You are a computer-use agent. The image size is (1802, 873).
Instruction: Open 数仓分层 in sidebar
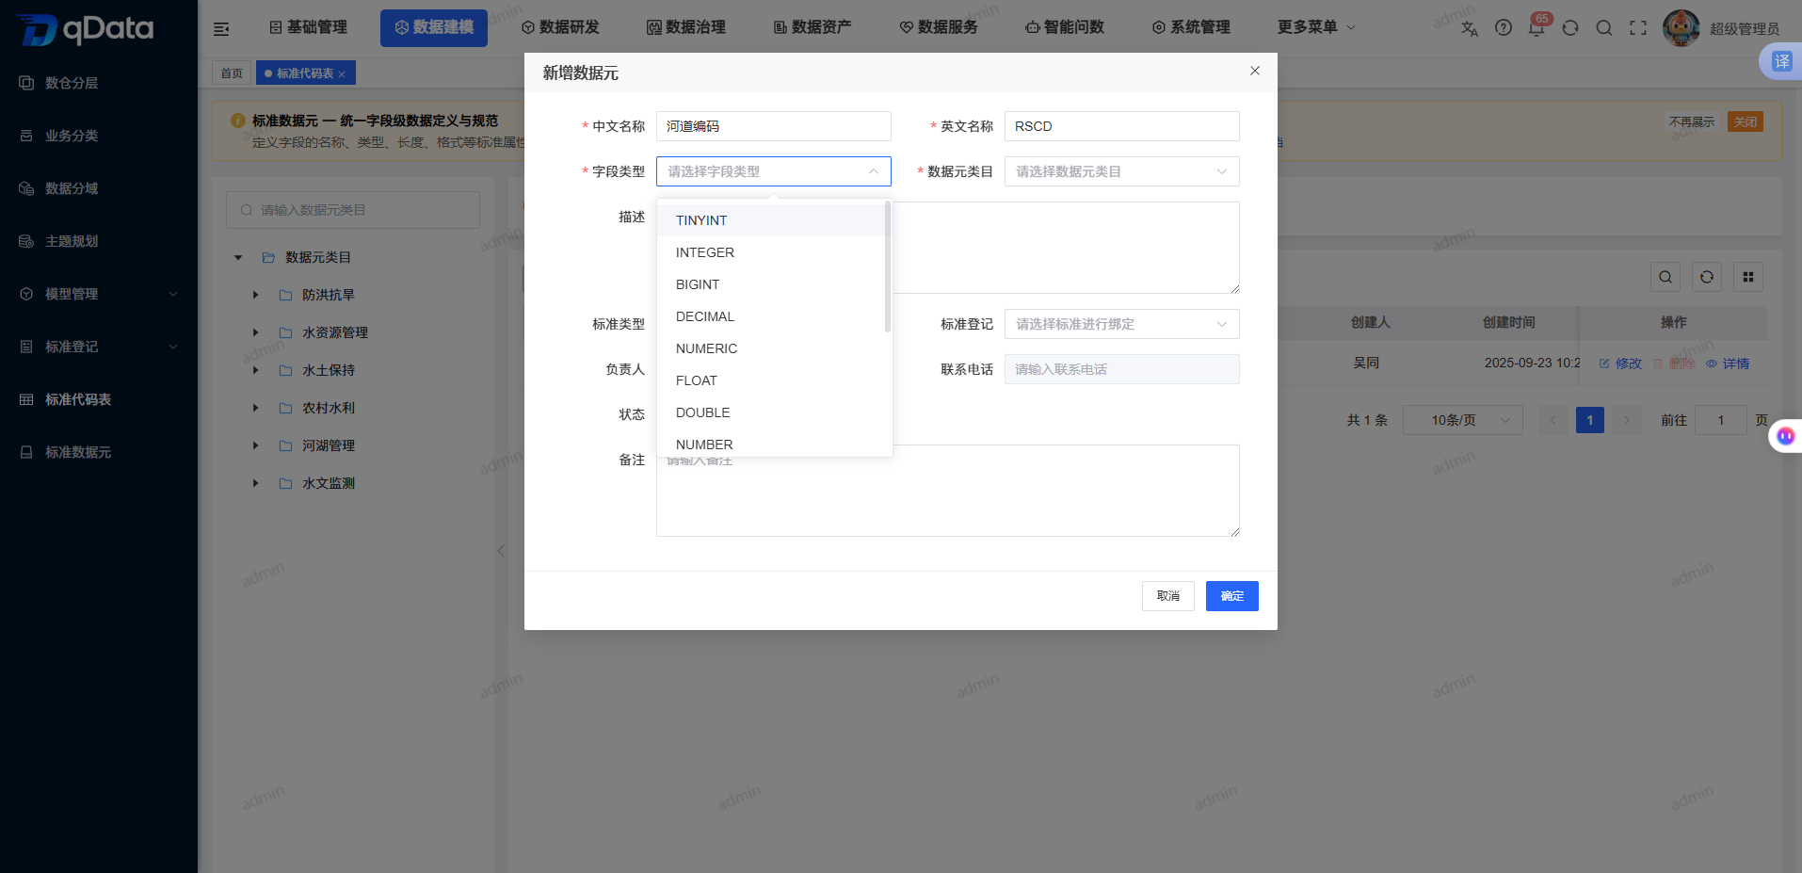pyautogui.click(x=72, y=83)
